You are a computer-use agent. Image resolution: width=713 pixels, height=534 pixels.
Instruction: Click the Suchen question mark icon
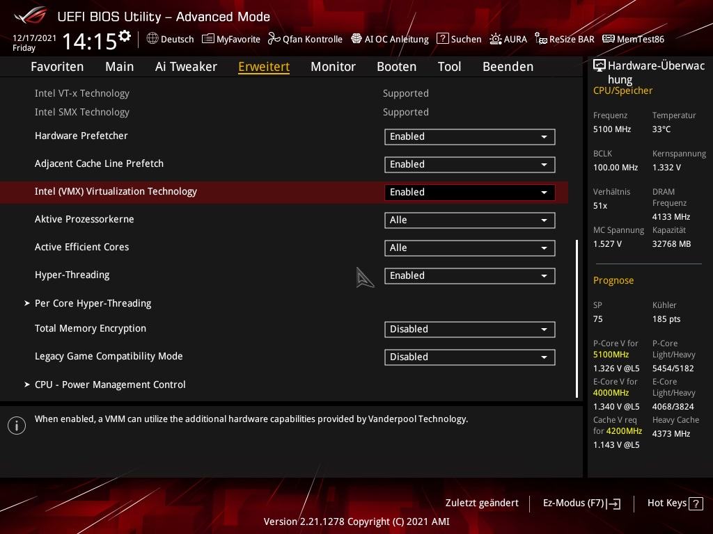click(x=442, y=39)
